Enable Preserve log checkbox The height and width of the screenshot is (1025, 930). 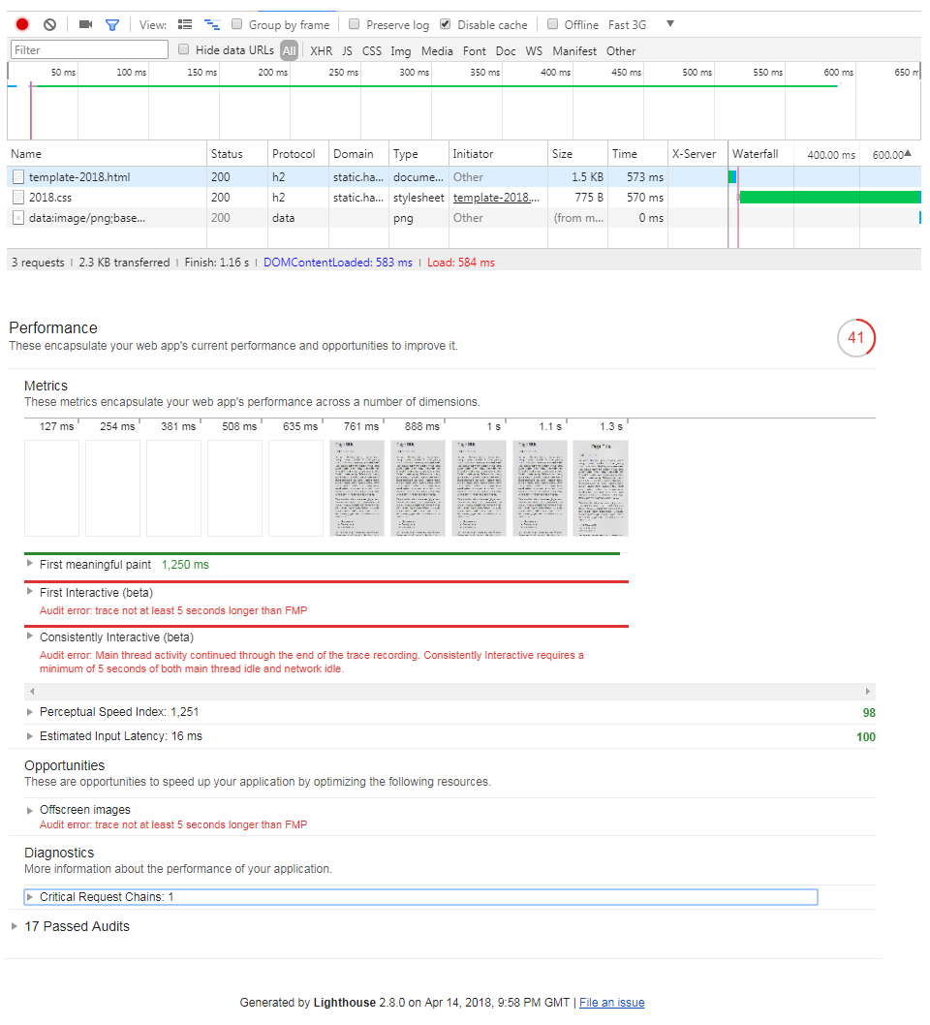[x=355, y=24]
